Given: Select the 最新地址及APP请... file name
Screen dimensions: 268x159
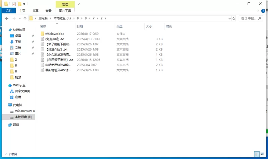Looking at the screenshot, I should pos(58,70).
